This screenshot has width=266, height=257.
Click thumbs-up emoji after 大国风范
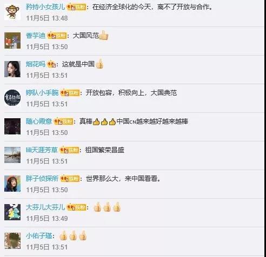pos(104,35)
